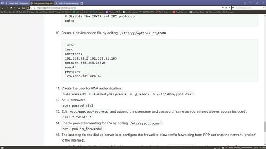The width and height of the screenshot is (266, 149).
Task: Click the bookmark page icon
Action: [x=226, y=8]
